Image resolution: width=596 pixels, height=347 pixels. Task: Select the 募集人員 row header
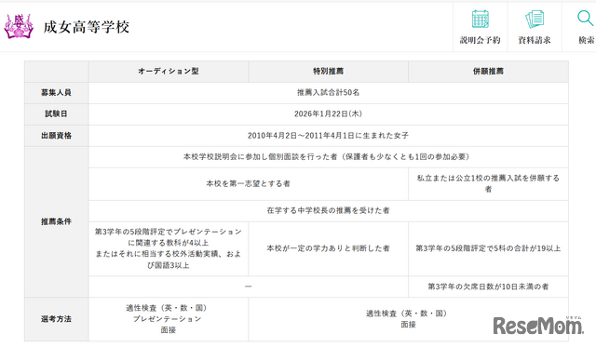56,93
